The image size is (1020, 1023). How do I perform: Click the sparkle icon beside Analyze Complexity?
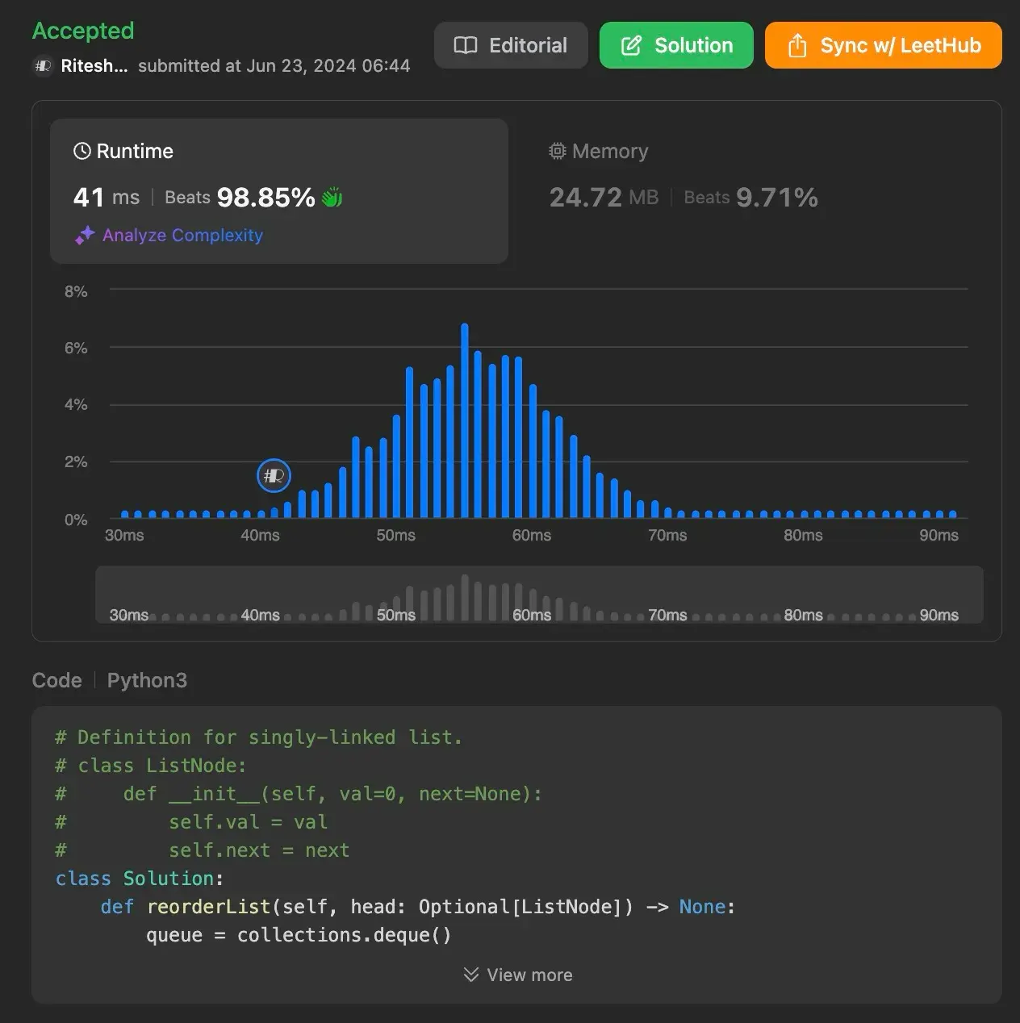coord(85,236)
